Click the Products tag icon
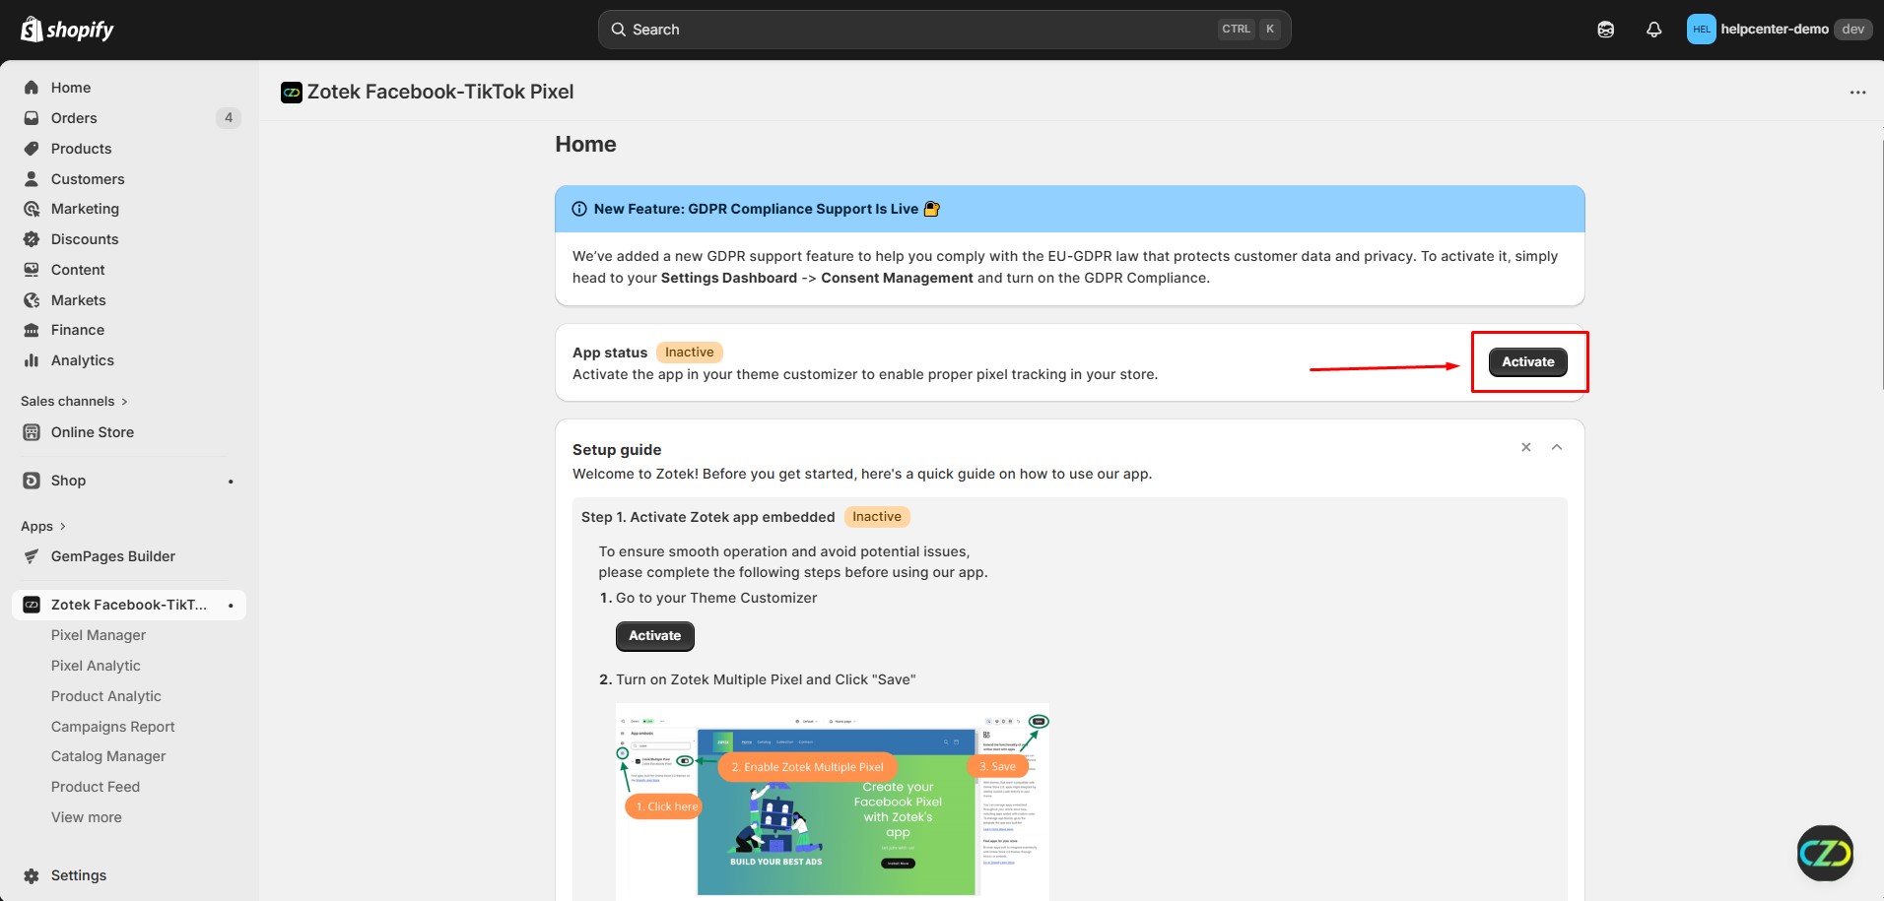Viewport: 1884px width, 901px height. (x=32, y=149)
